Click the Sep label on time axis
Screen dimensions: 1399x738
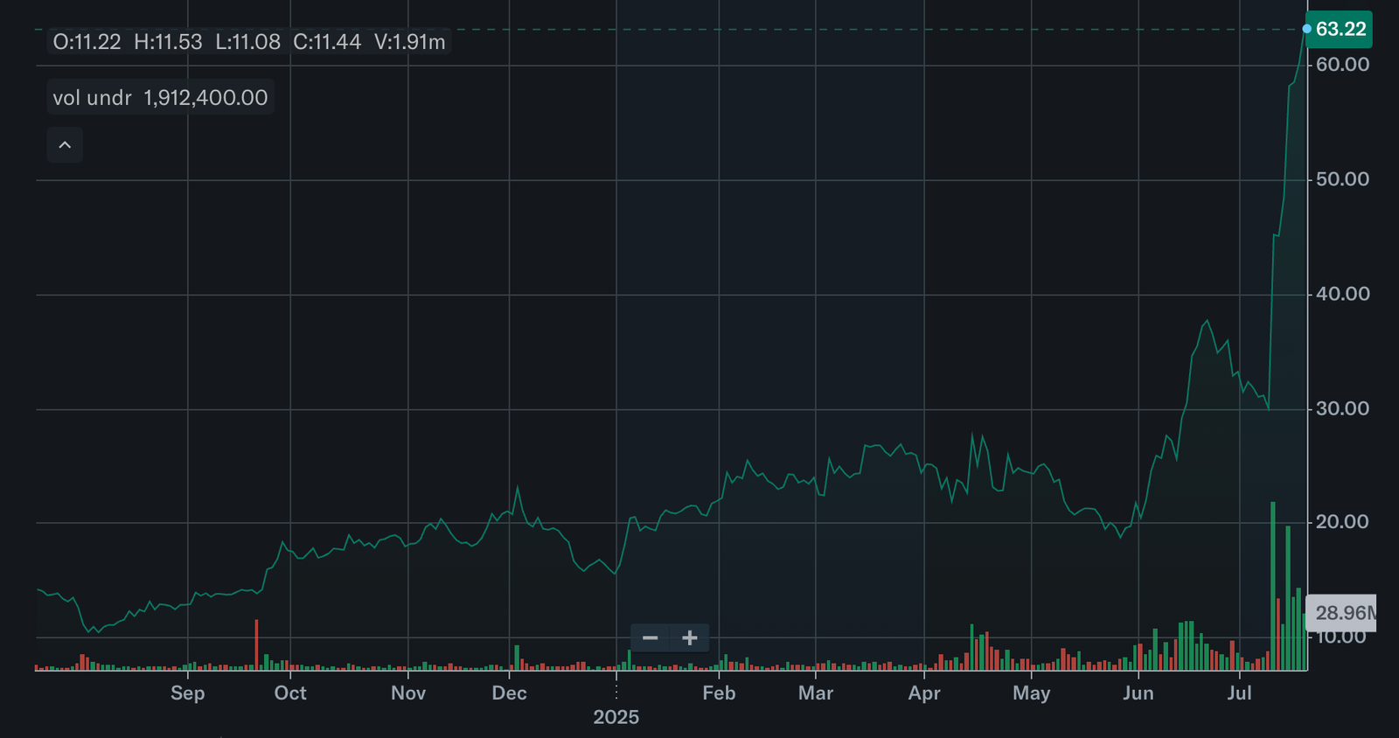(x=187, y=693)
